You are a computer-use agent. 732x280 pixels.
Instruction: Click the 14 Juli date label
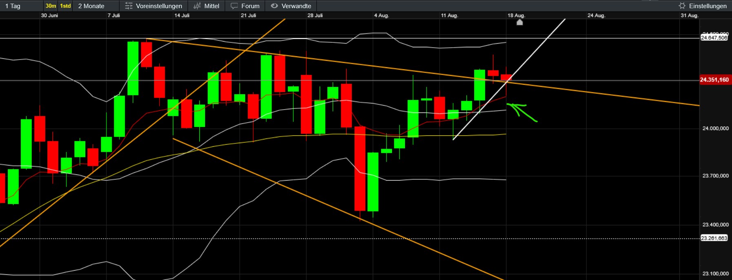(182, 15)
